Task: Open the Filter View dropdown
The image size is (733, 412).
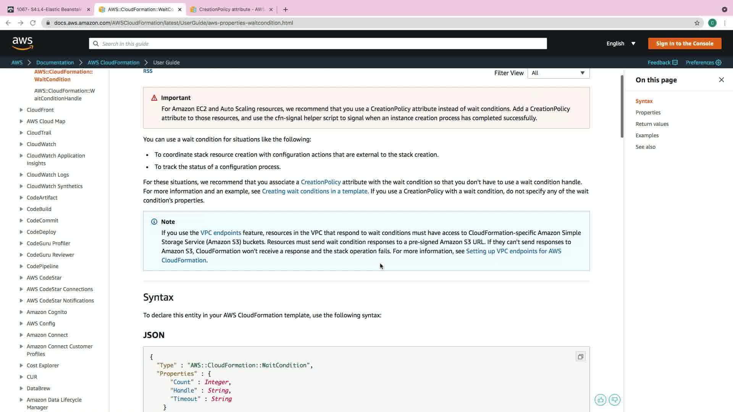Action: coord(558,73)
